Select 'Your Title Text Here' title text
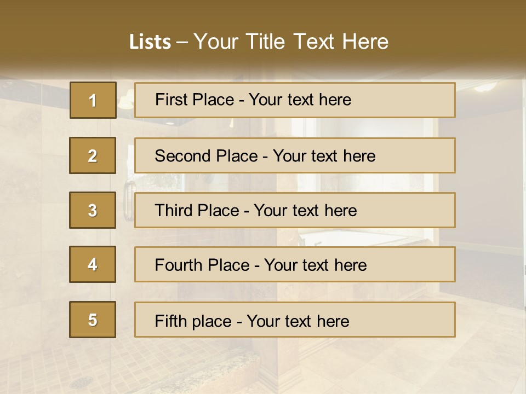The width and height of the screenshot is (526, 394). (x=291, y=42)
